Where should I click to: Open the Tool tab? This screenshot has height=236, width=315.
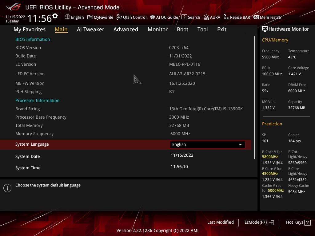point(202,29)
